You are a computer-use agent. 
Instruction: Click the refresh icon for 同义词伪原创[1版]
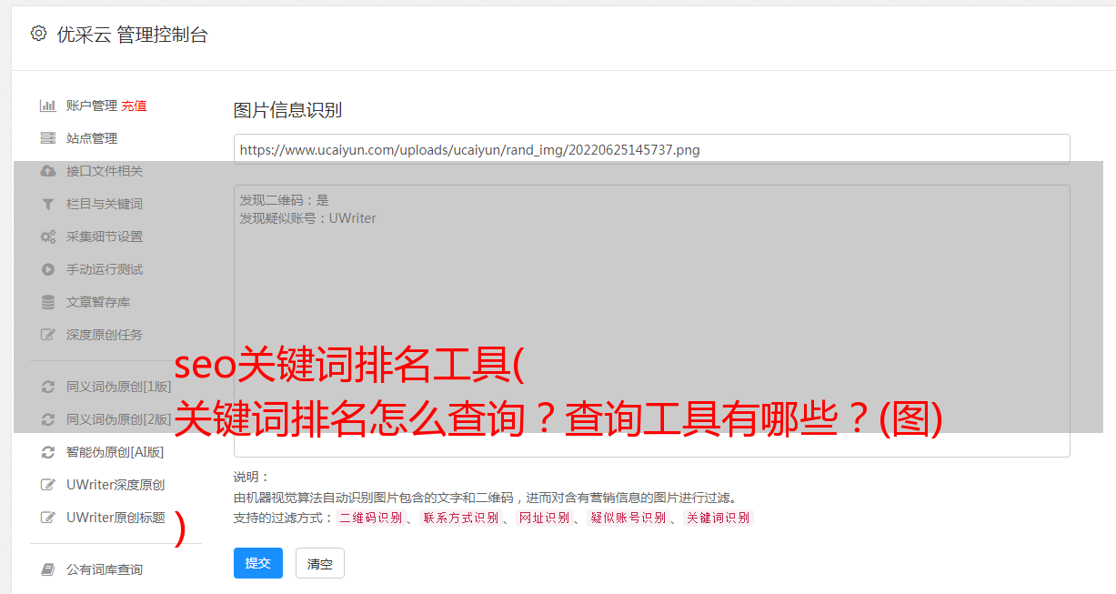[48, 387]
